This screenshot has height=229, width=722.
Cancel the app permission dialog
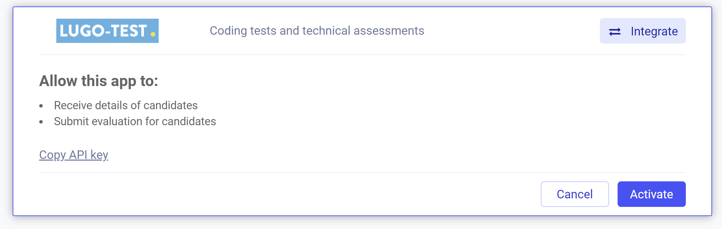pyautogui.click(x=575, y=194)
